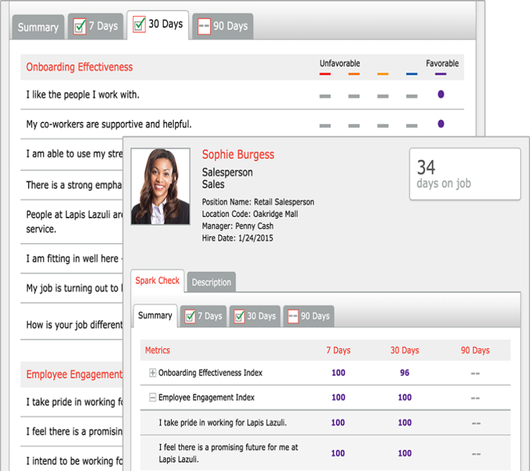This screenshot has width=530, height=471.
Task: Click the checkmark icon on back 7 Days tab
Action: pos(80,26)
